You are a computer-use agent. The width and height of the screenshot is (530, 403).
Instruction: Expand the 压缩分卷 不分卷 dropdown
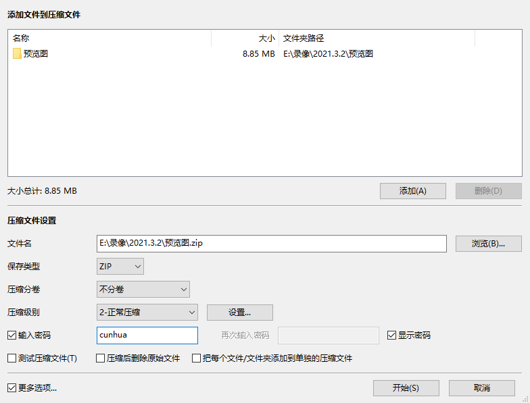click(143, 290)
